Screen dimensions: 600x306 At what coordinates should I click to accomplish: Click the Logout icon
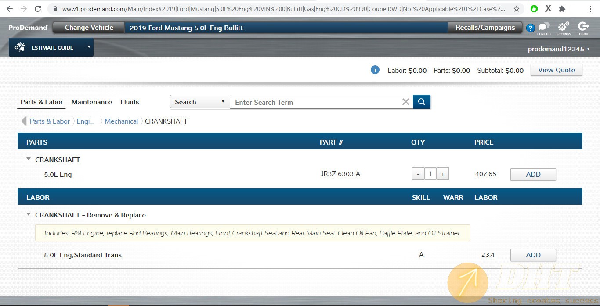coord(583,27)
